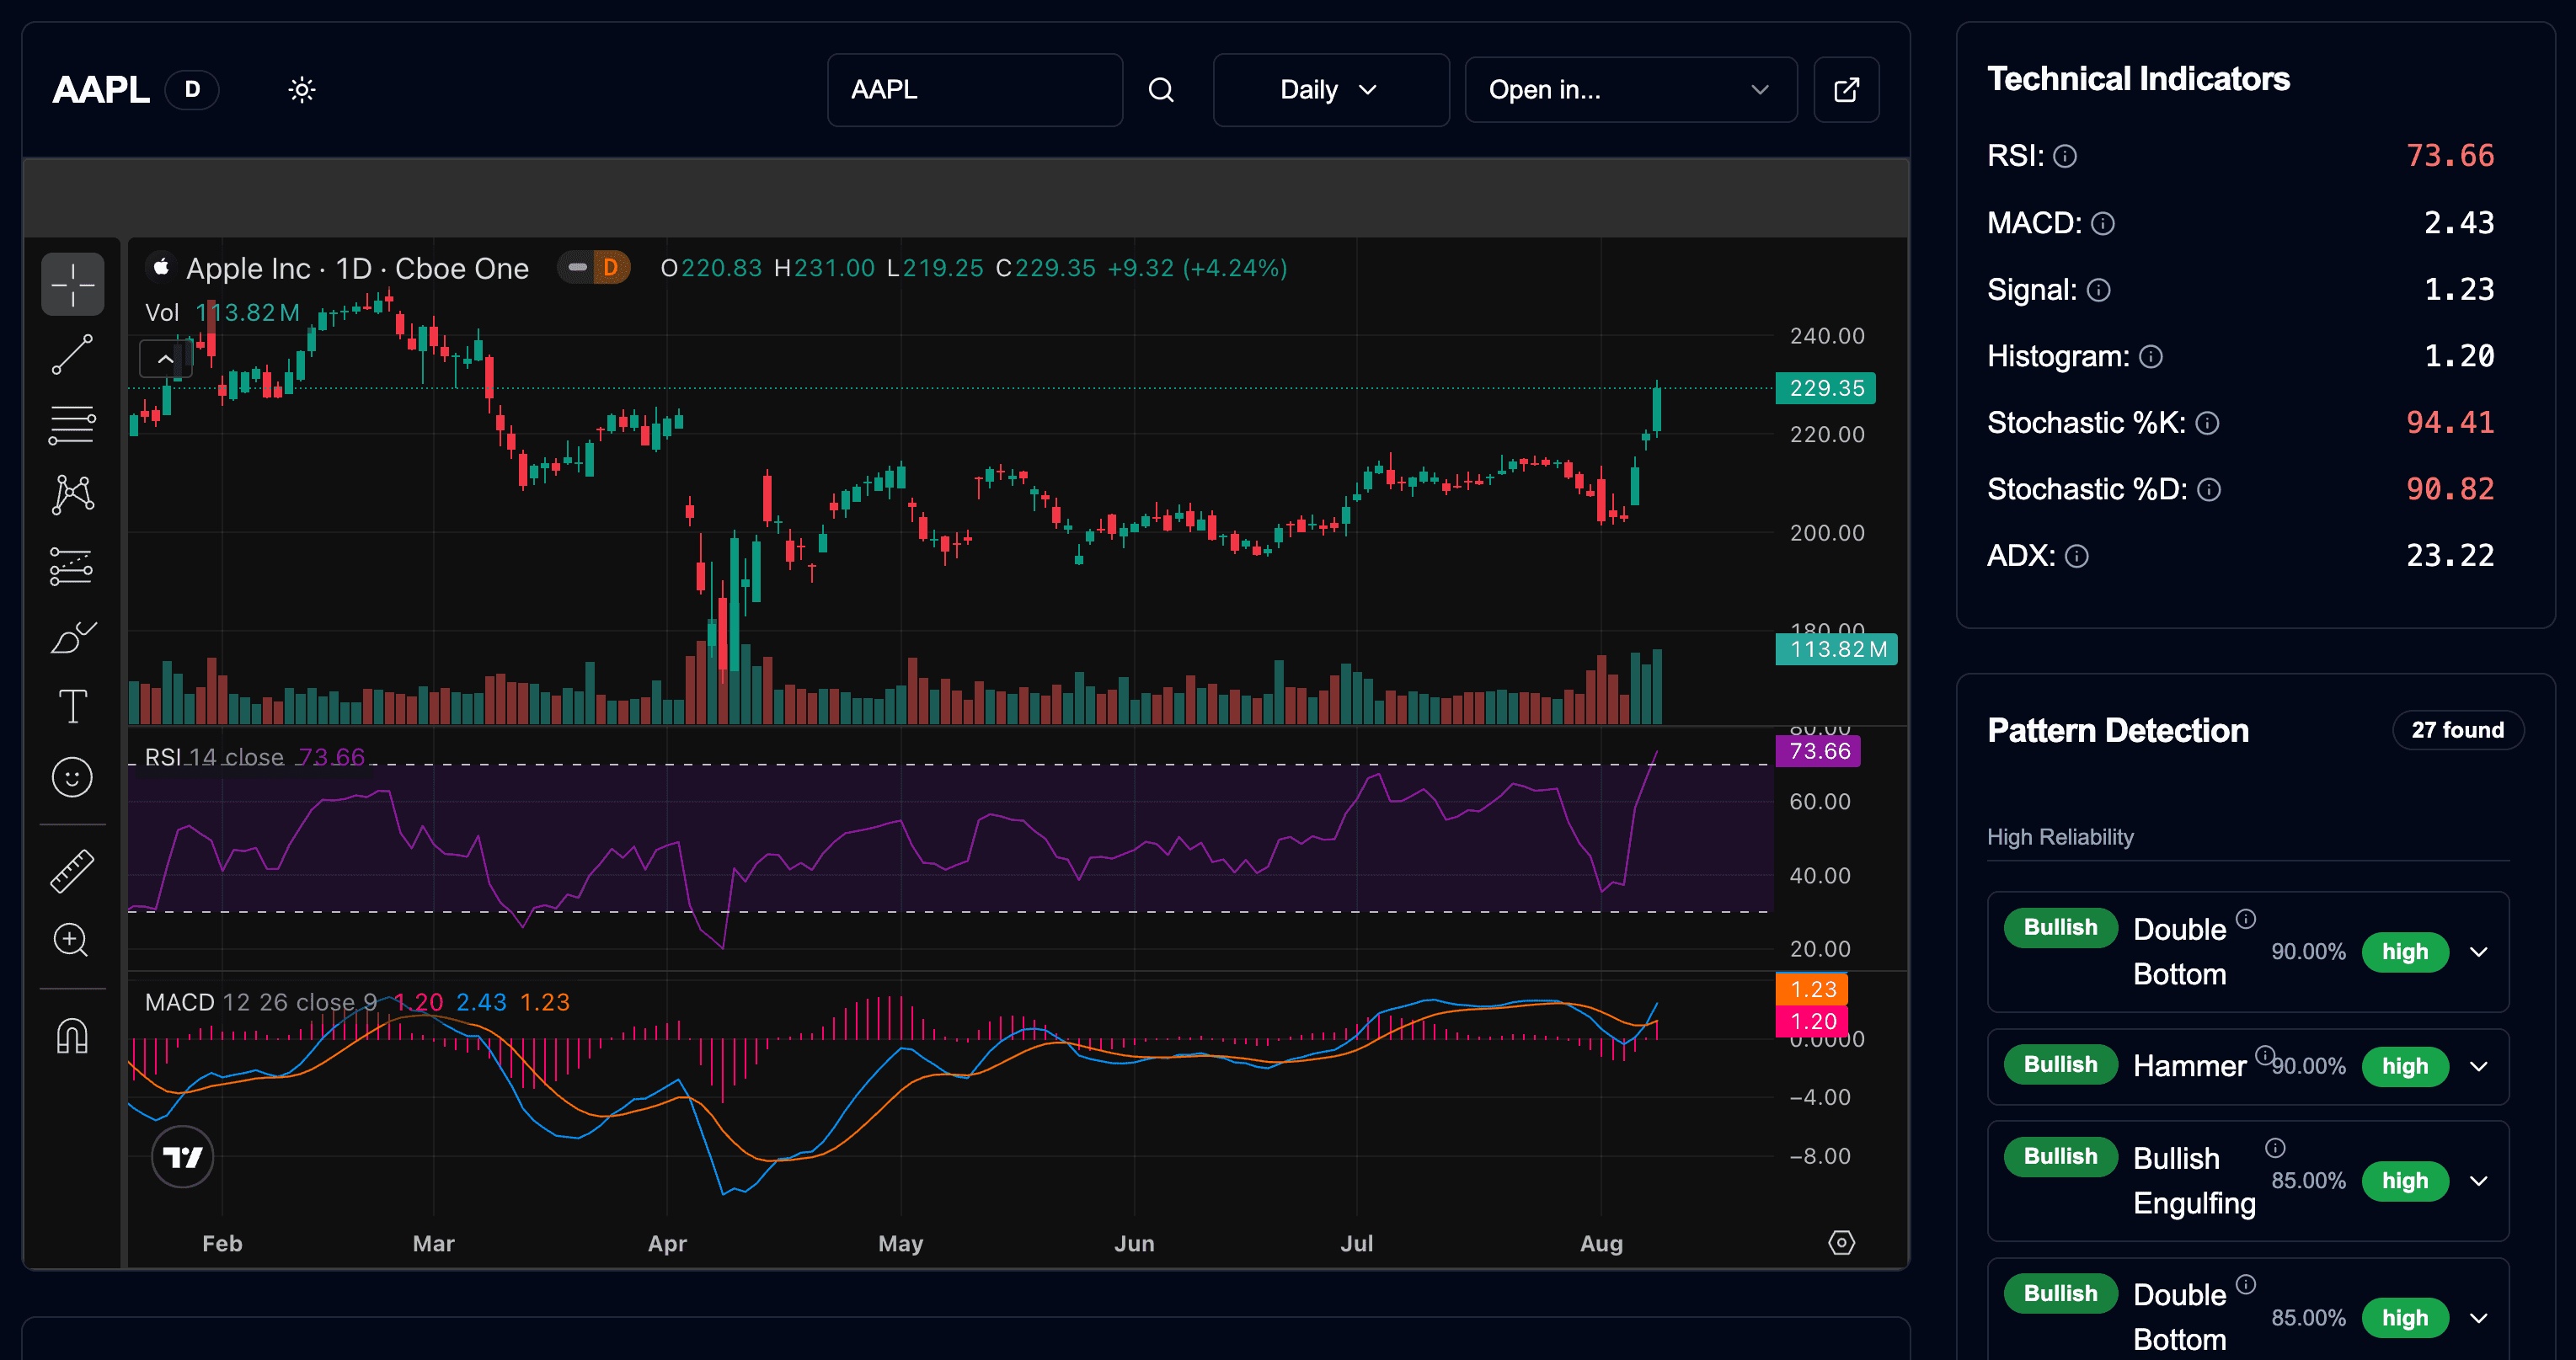Open the emoji sticker tool
Image resolution: width=2576 pixels, height=1360 pixels.
pyautogui.click(x=72, y=777)
